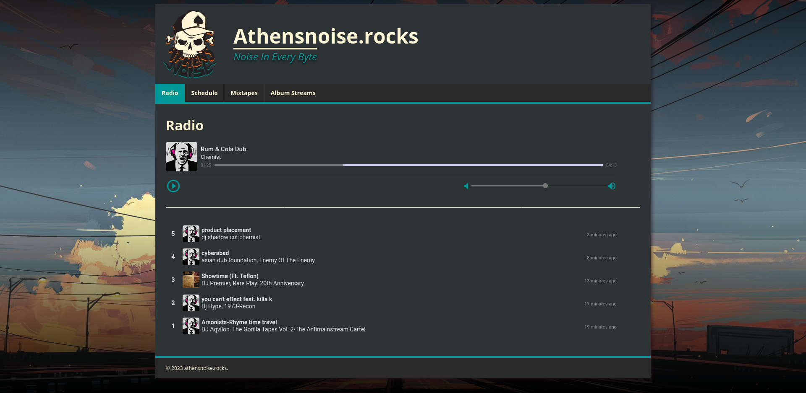Click the '17 minutes ago' timestamp
The image size is (806, 393).
point(600,304)
